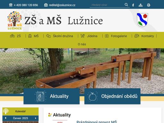Open the Fotogalerie menu item

119,36
